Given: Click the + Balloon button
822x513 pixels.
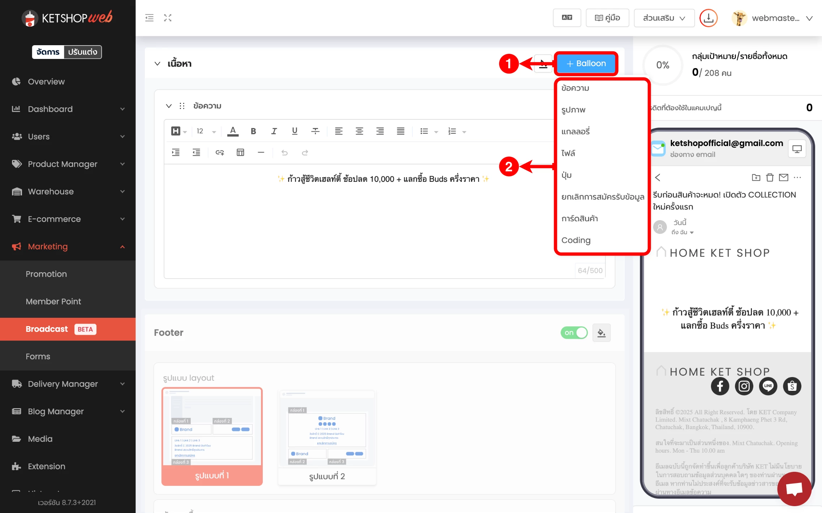Looking at the screenshot, I should click(x=586, y=64).
